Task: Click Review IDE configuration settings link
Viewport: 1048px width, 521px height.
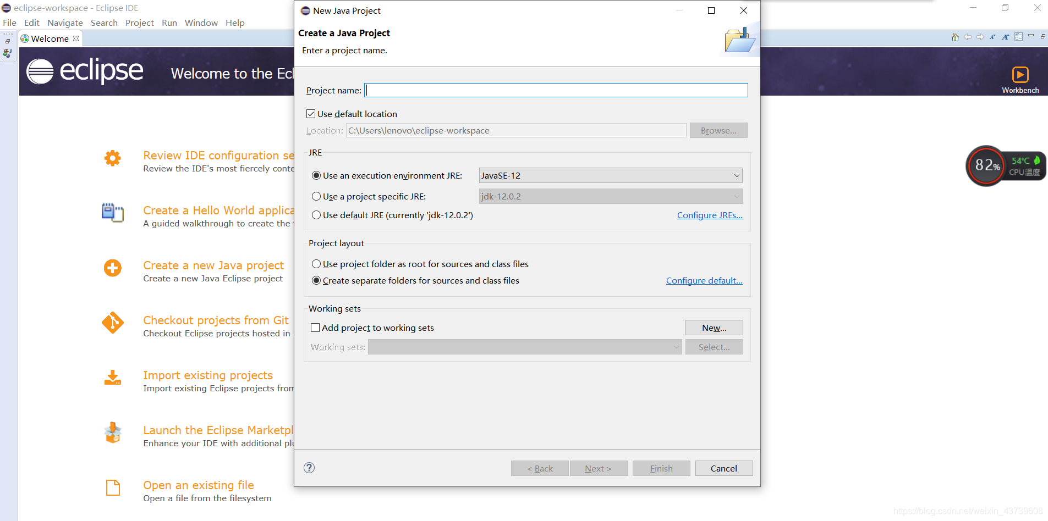Action: click(x=218, y=156)
